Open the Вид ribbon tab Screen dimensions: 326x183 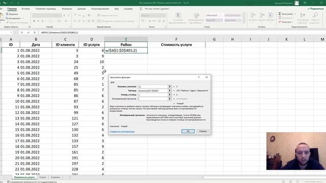click(117, 9)
